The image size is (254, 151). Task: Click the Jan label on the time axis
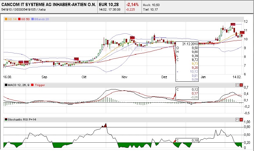tap(203, 77)
